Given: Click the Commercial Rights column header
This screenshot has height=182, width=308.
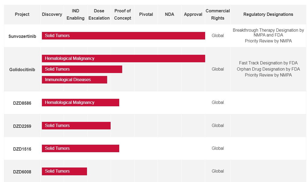Looking at the screenshot, I should click(x=218, y=14).
